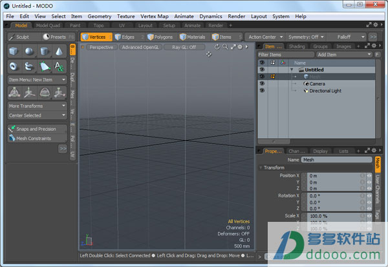Expand left toolbox with double-arrow button
This screenshot has width=388, height=267.
(63, 149)
